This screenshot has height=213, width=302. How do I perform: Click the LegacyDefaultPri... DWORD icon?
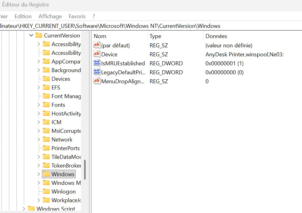pyautogui.click(x=97, y=72)
